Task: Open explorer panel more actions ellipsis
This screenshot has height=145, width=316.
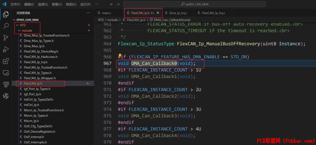Action: point(88,13)
